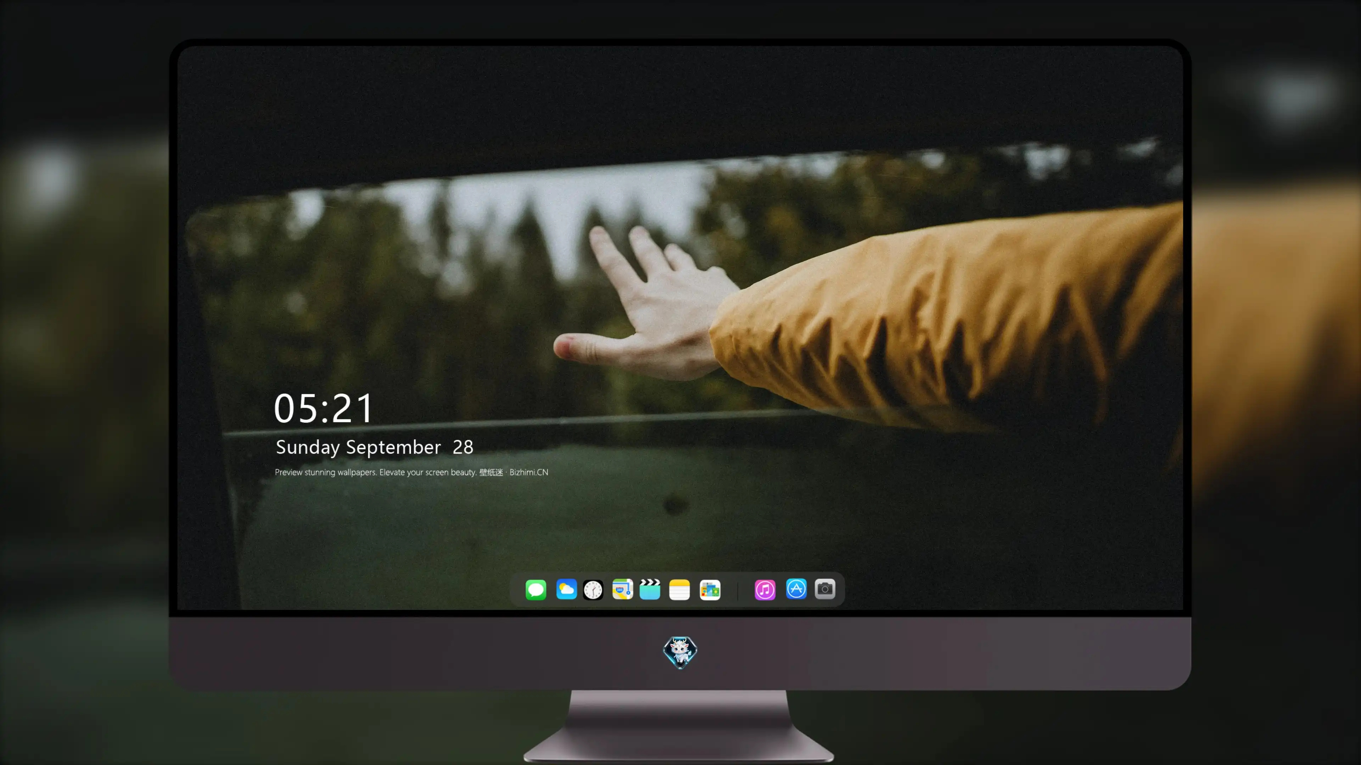This screenshot has height=765, width=1361.
Task: Open the Camera app in the dock
Action: coord(825,589)
